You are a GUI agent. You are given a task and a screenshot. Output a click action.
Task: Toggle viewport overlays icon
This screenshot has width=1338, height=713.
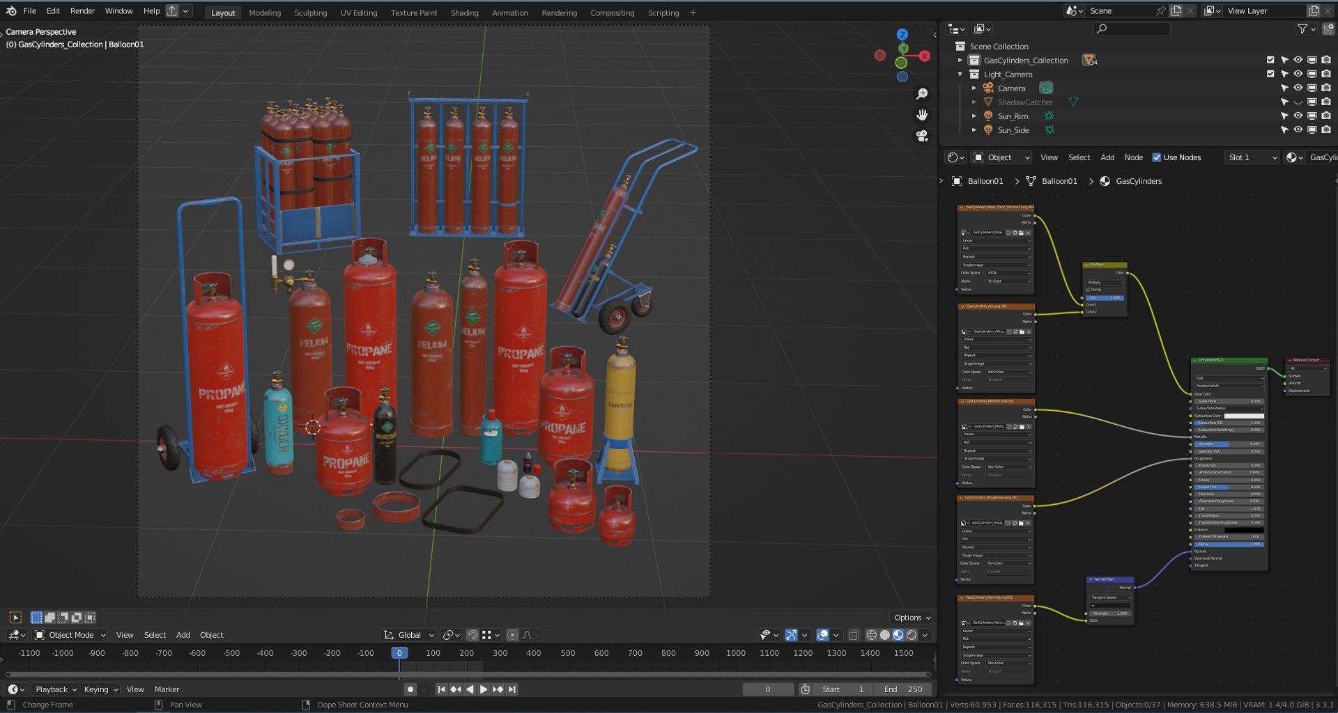[x=822, y=635]
